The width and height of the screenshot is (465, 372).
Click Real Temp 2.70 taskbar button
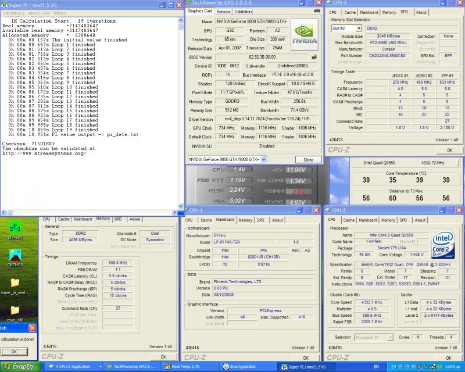click(x=191, y=367)
